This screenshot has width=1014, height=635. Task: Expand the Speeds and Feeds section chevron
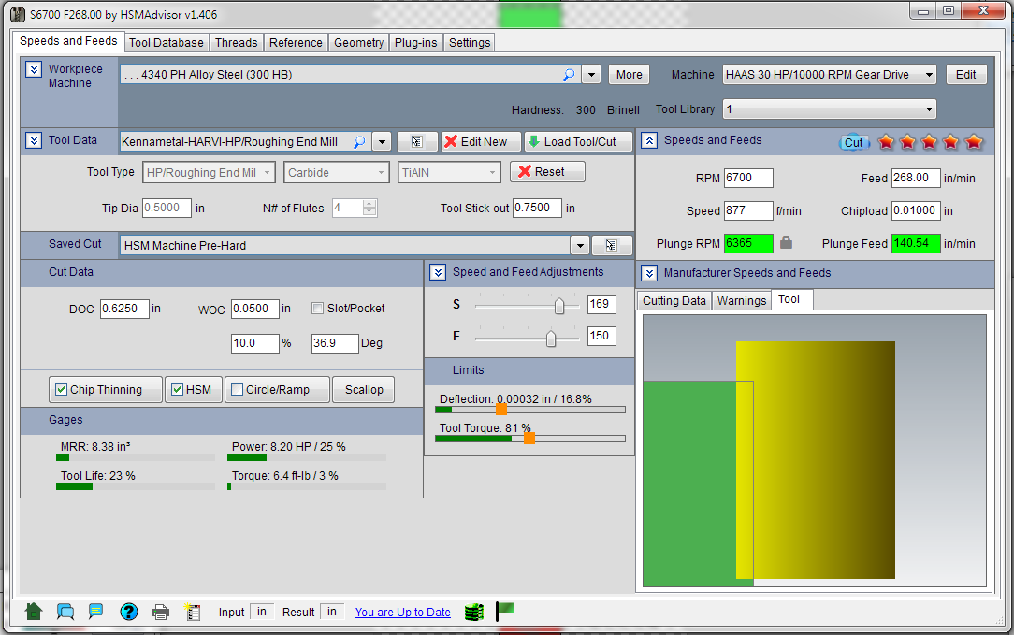[x=649, y=140]
